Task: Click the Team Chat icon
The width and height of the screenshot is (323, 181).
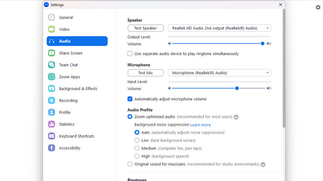Action: tap(51, 65)
